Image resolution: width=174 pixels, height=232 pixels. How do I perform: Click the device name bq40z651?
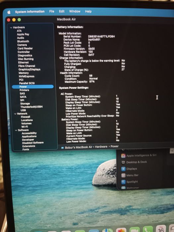point(94,40)
